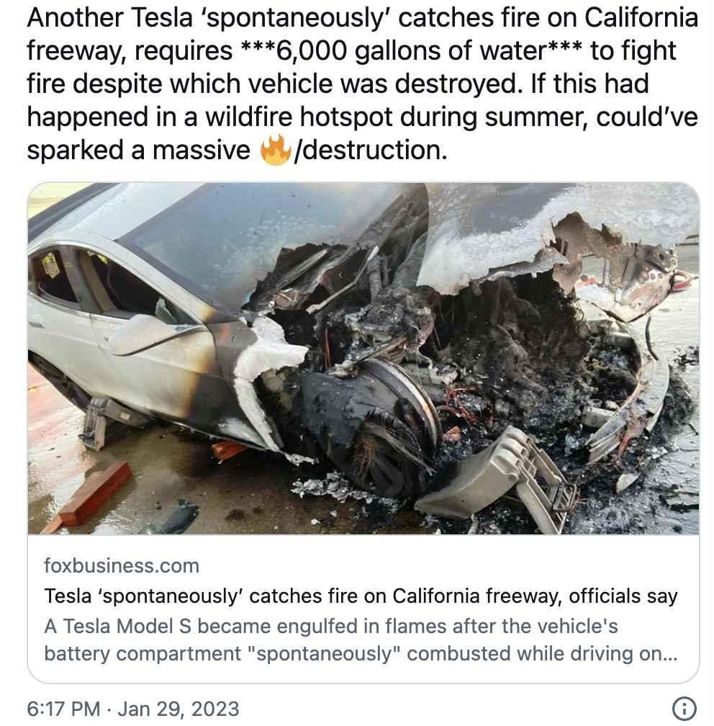Click the car's side mirror in photo
The width and height of the screenshot is (714, 726).
[x=143, y=334]
